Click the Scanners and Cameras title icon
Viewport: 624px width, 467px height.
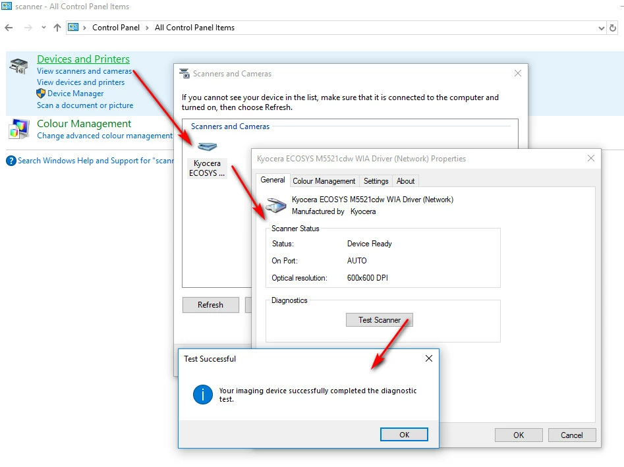point(184,73)
